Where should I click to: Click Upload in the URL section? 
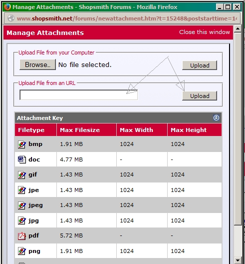coord(200,96)
